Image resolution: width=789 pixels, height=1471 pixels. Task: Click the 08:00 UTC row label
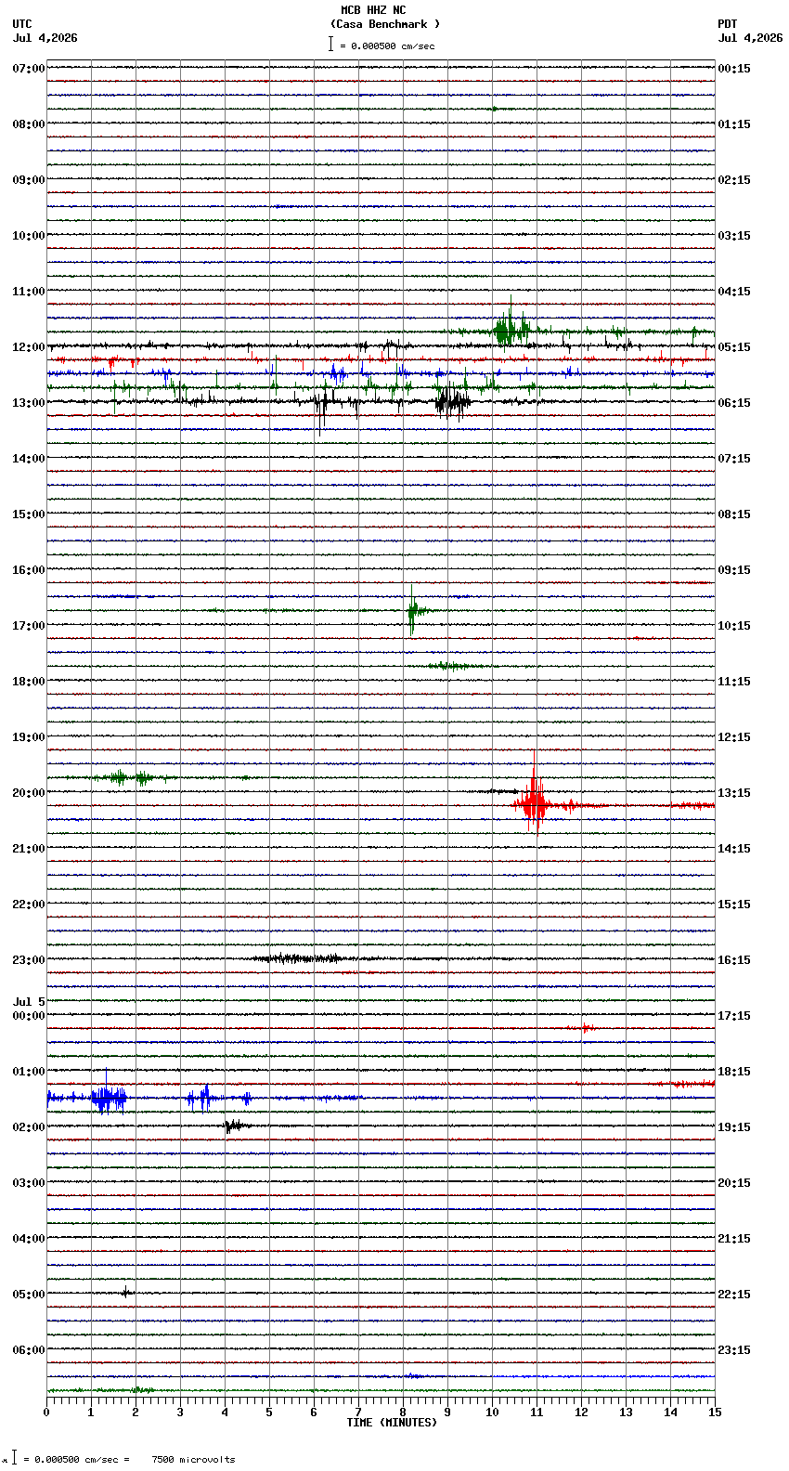29,124
